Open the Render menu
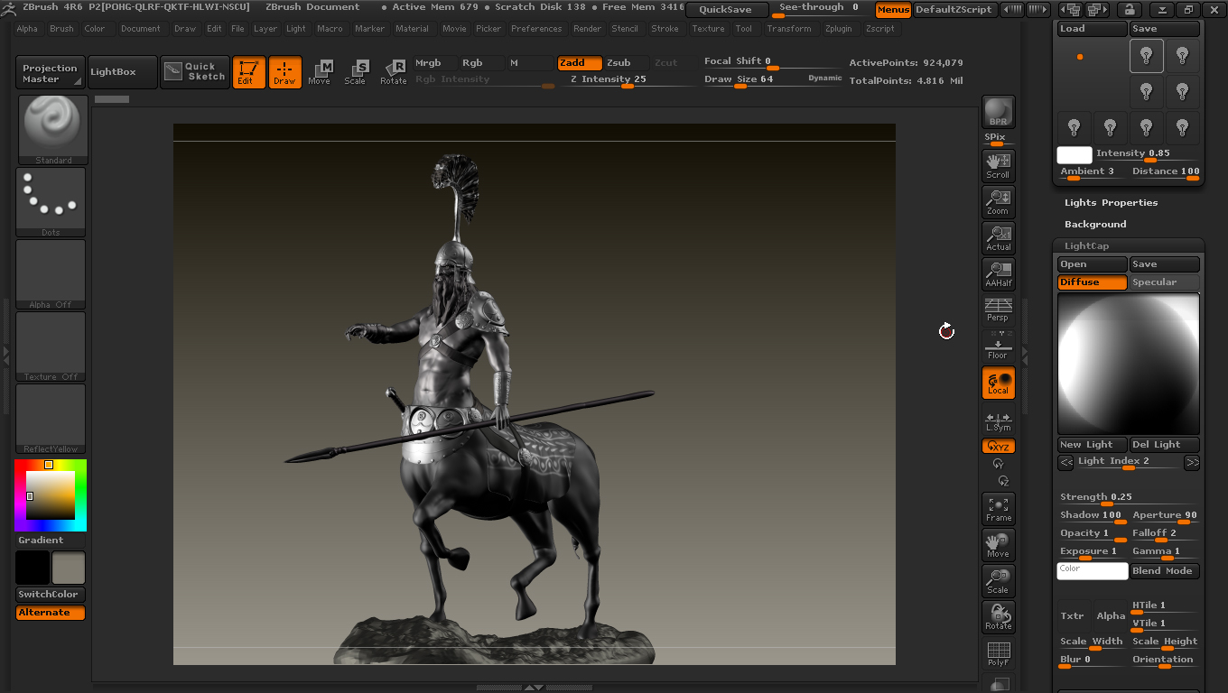This screenshot has width=1228, height=693. pyautogui.click(x=587, y=29)
